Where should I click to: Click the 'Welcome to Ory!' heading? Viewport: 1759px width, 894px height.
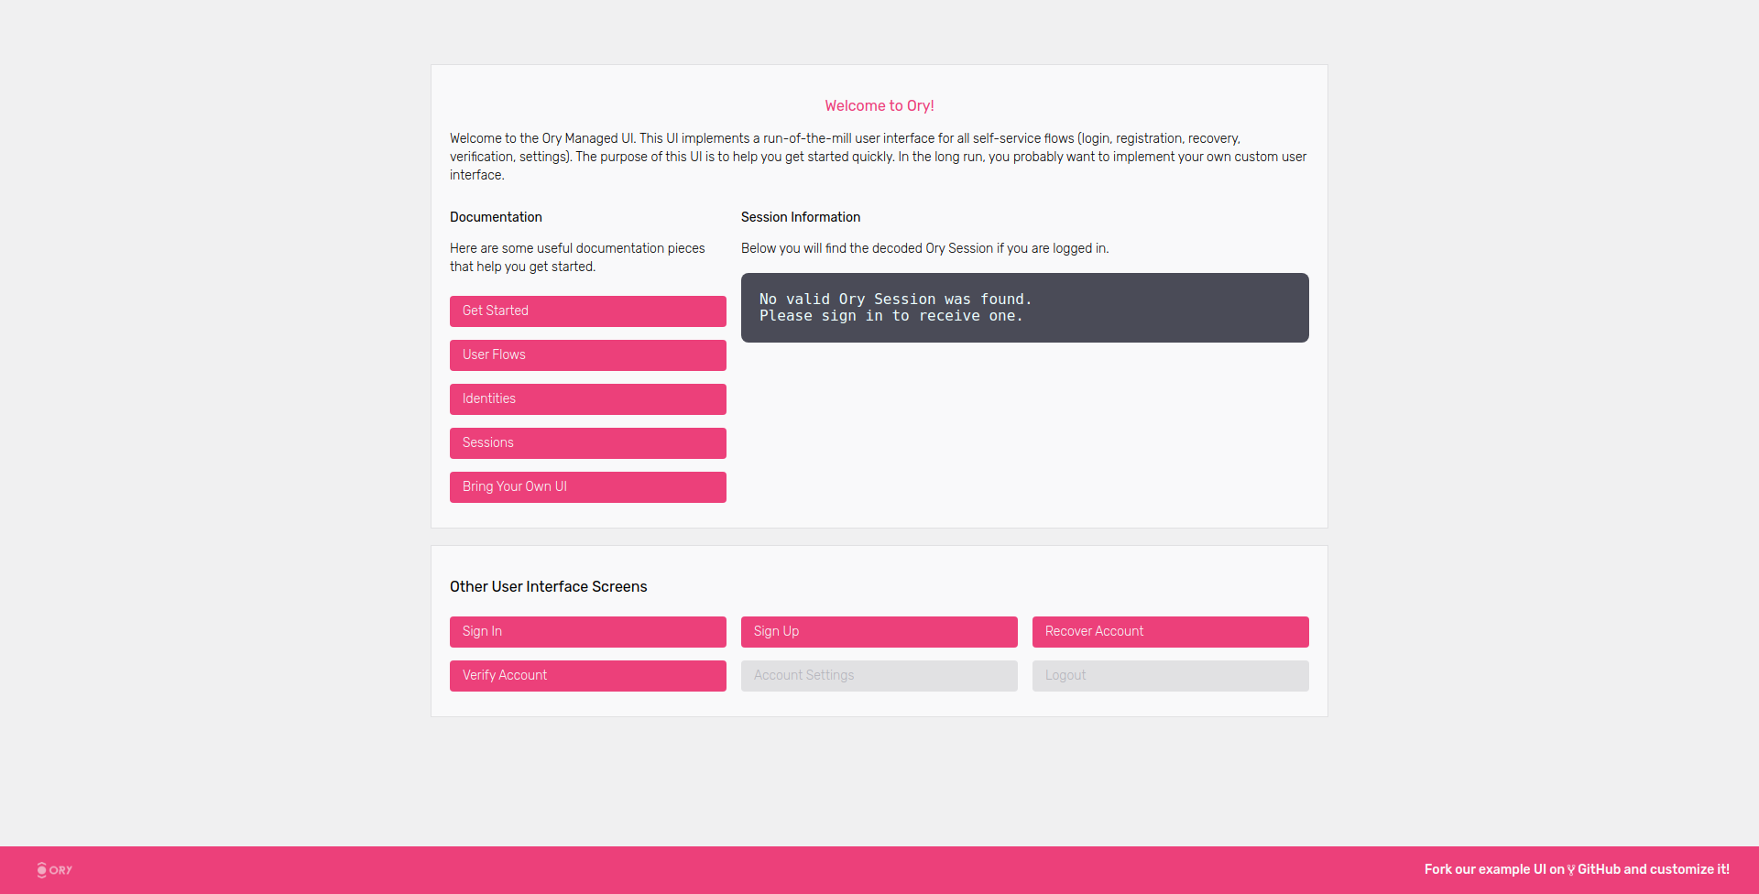coord(879,106)
